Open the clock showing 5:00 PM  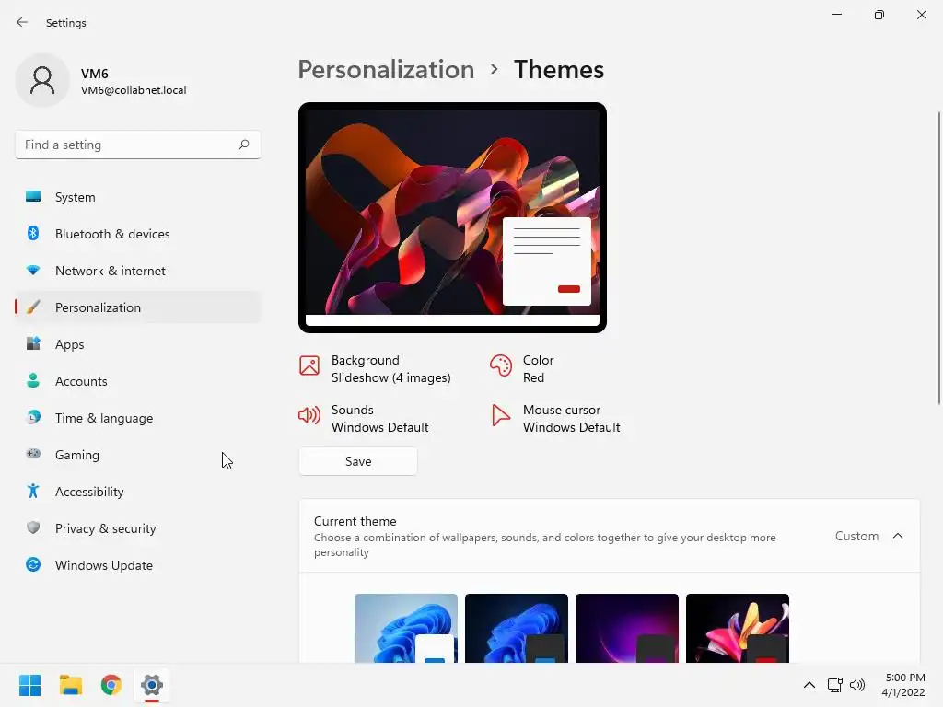tap(903, 685)
